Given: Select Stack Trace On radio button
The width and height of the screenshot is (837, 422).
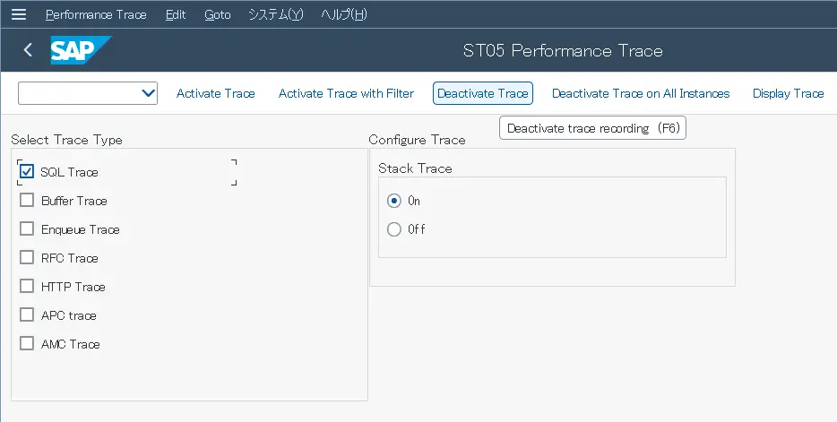Looking at the screenshot, I should click(x=394, y=201).
